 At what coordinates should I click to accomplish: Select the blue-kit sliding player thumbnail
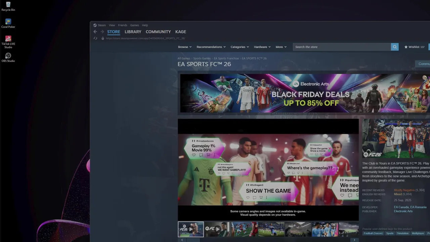(x=271, y=229)
